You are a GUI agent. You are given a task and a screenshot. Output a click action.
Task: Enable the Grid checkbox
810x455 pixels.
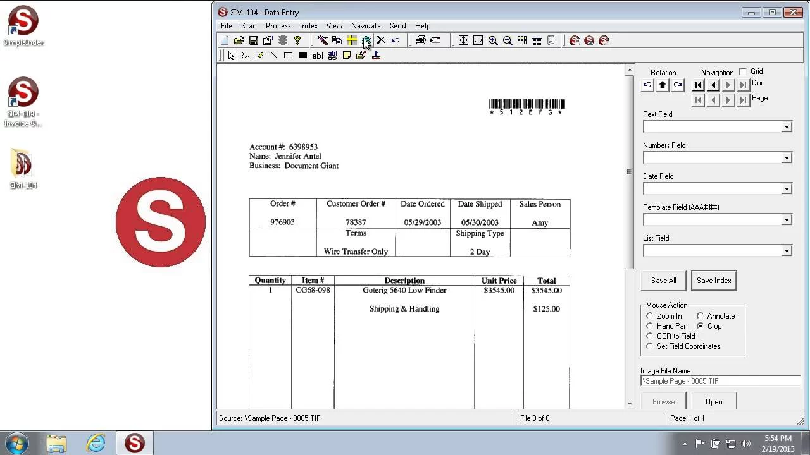pyautogui.click(x=743, y=71)
